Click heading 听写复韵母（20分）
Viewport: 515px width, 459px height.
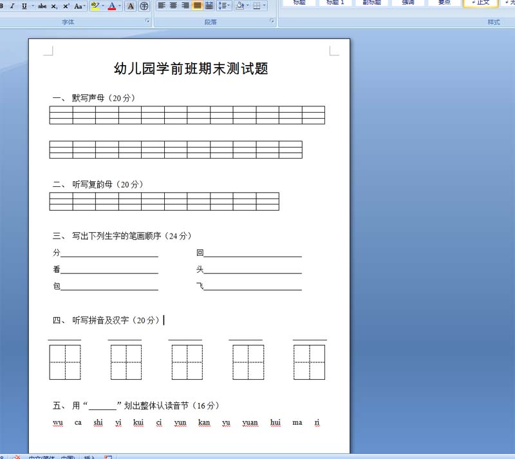point(108,184)
